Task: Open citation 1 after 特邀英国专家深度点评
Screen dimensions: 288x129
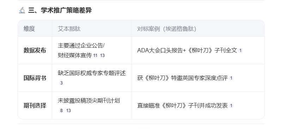Action: tap(231, 78)
